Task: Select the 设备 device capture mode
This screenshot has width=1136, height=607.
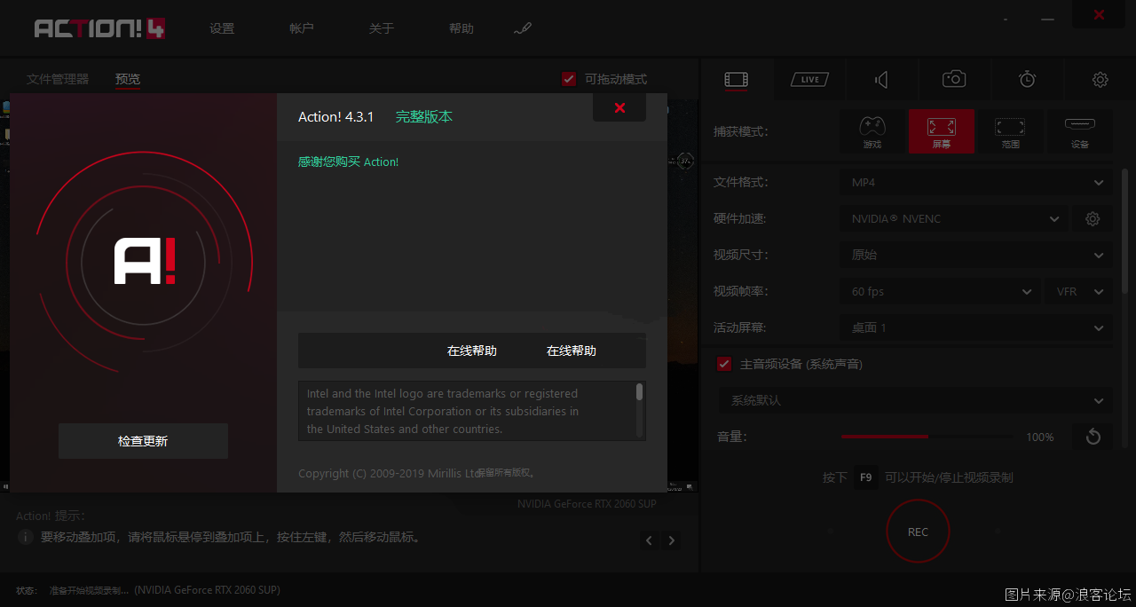Action: pos(1080,131)
